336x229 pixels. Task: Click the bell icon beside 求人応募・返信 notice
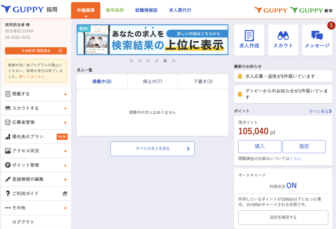point(240,76)
